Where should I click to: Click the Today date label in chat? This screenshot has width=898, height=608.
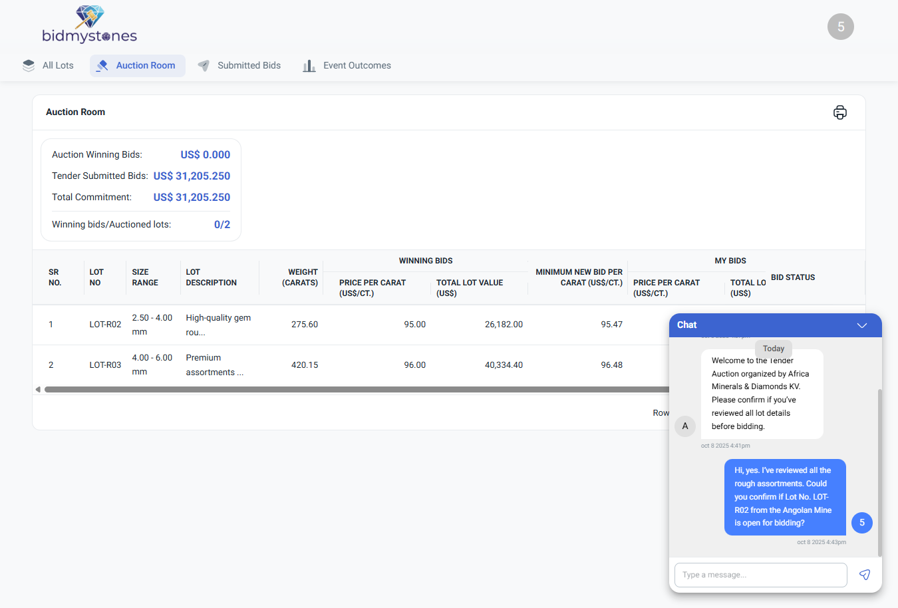(x=774, y=349)
